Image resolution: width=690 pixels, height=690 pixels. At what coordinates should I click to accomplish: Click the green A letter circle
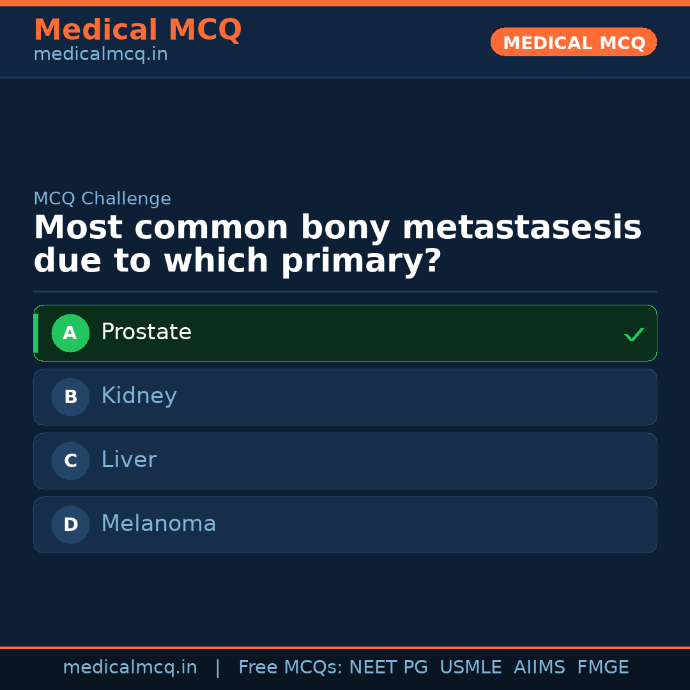(70, 333)
